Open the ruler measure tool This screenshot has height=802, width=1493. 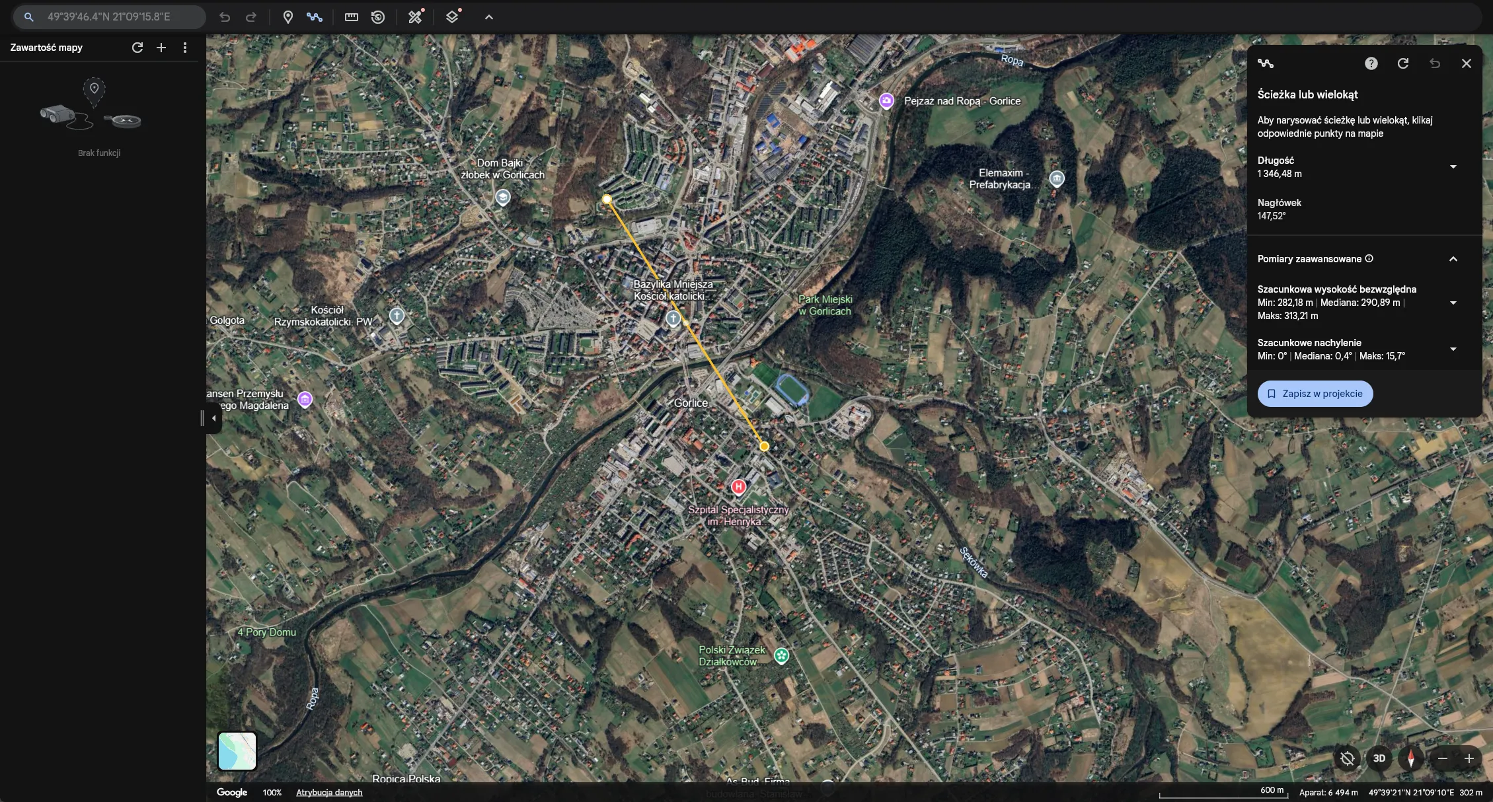click(352, 17)
